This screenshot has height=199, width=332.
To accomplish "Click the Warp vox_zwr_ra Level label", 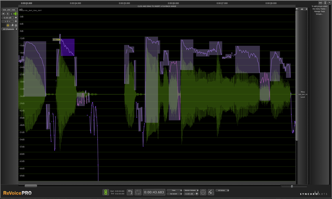I will (x=303, y=94).
